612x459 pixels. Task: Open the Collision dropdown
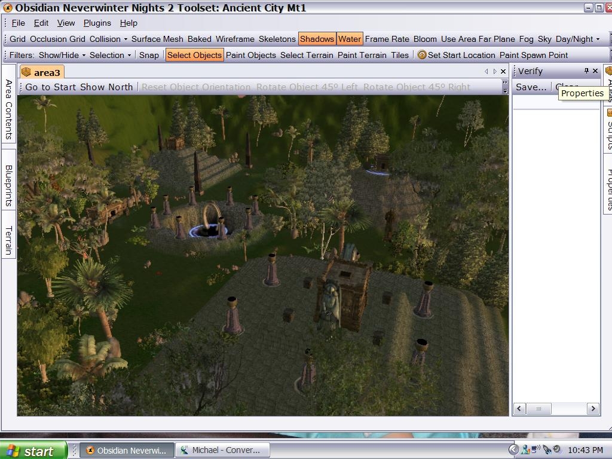click(108, 39)
